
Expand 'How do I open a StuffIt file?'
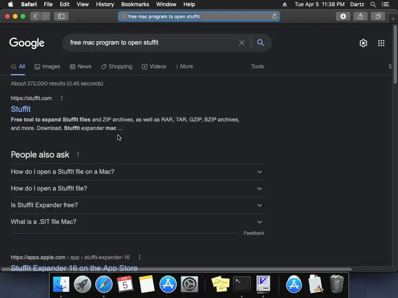(x=137, y=189)
